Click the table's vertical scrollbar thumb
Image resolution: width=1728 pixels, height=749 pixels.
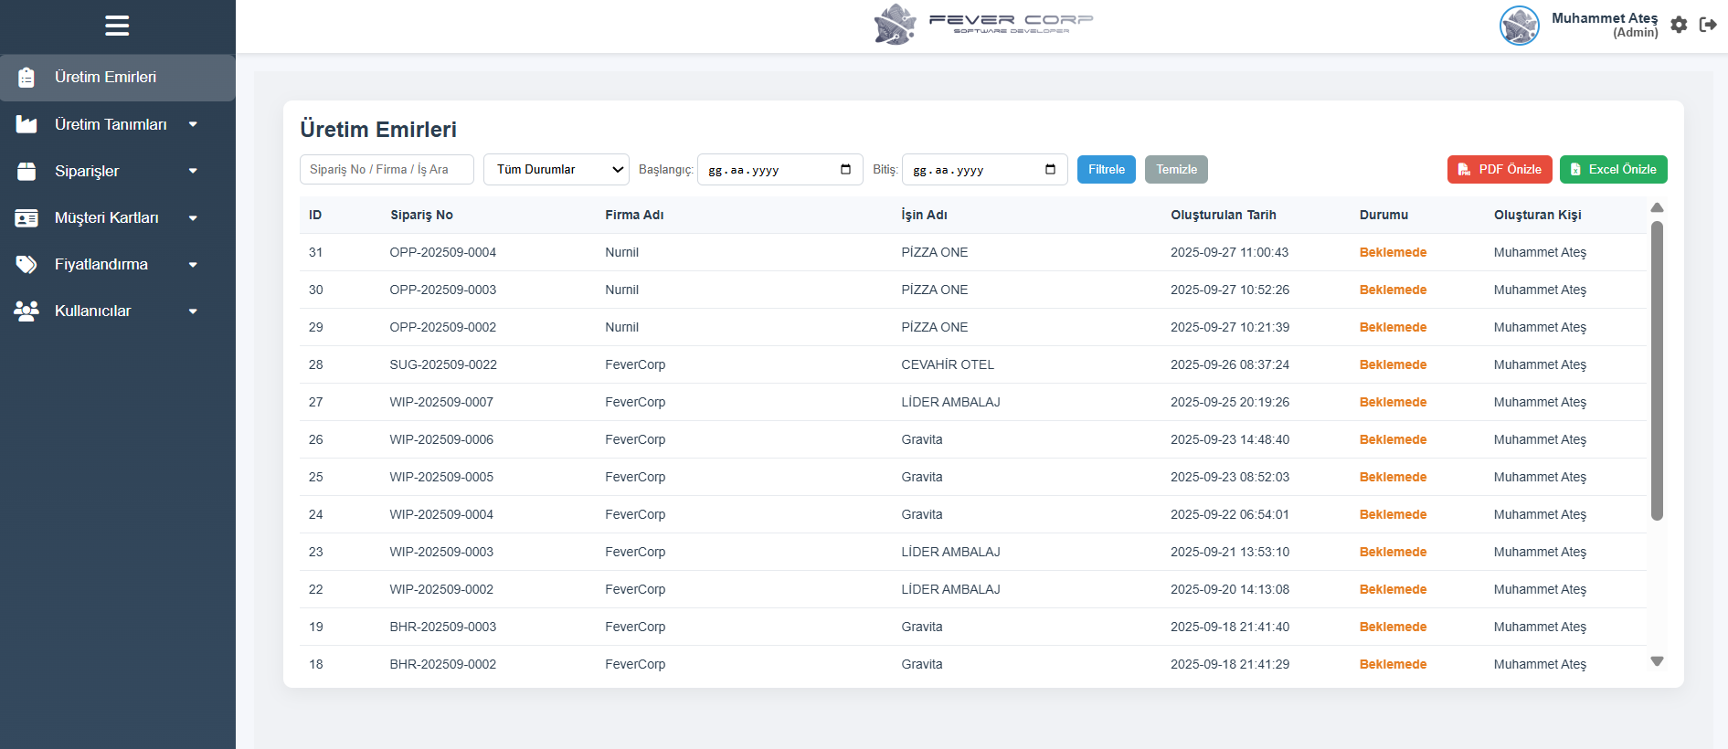click(1657, 370)
